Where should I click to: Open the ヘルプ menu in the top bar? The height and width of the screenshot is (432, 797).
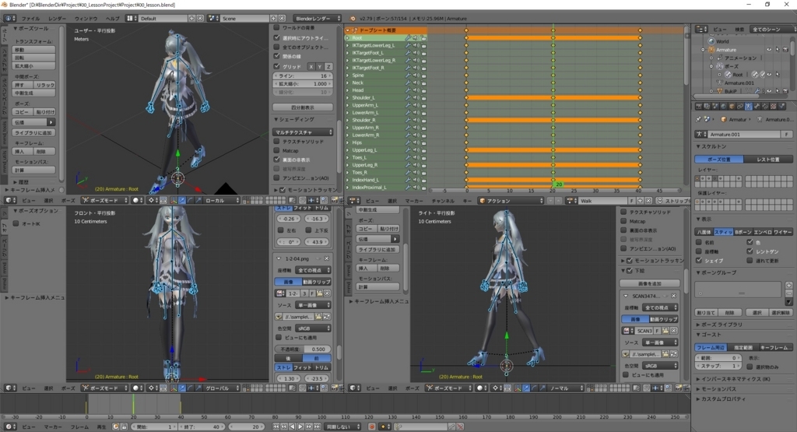click(x=112, y=18)
